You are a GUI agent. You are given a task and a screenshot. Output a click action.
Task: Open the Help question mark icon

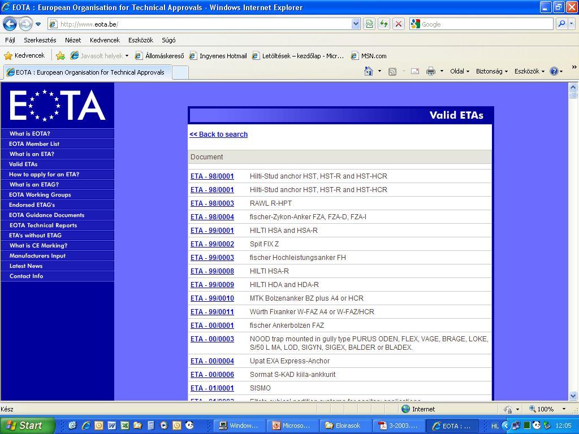tap(554, 71)
